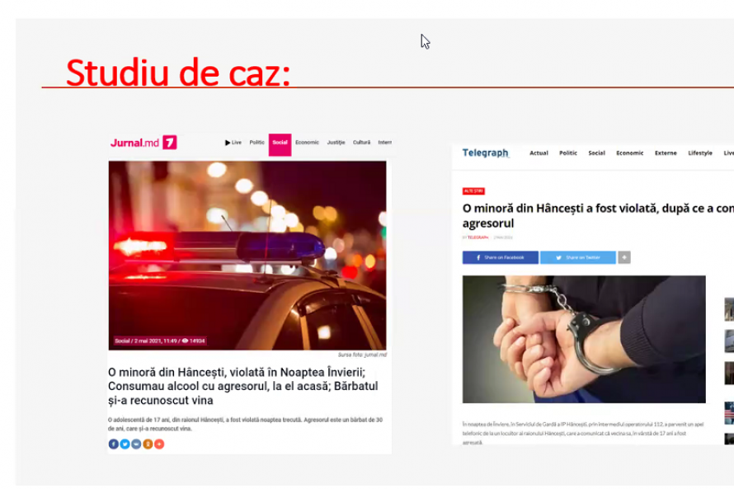Open the Live tab on Jurnal.md
This screenshot has width=734, height=489.
233,143
